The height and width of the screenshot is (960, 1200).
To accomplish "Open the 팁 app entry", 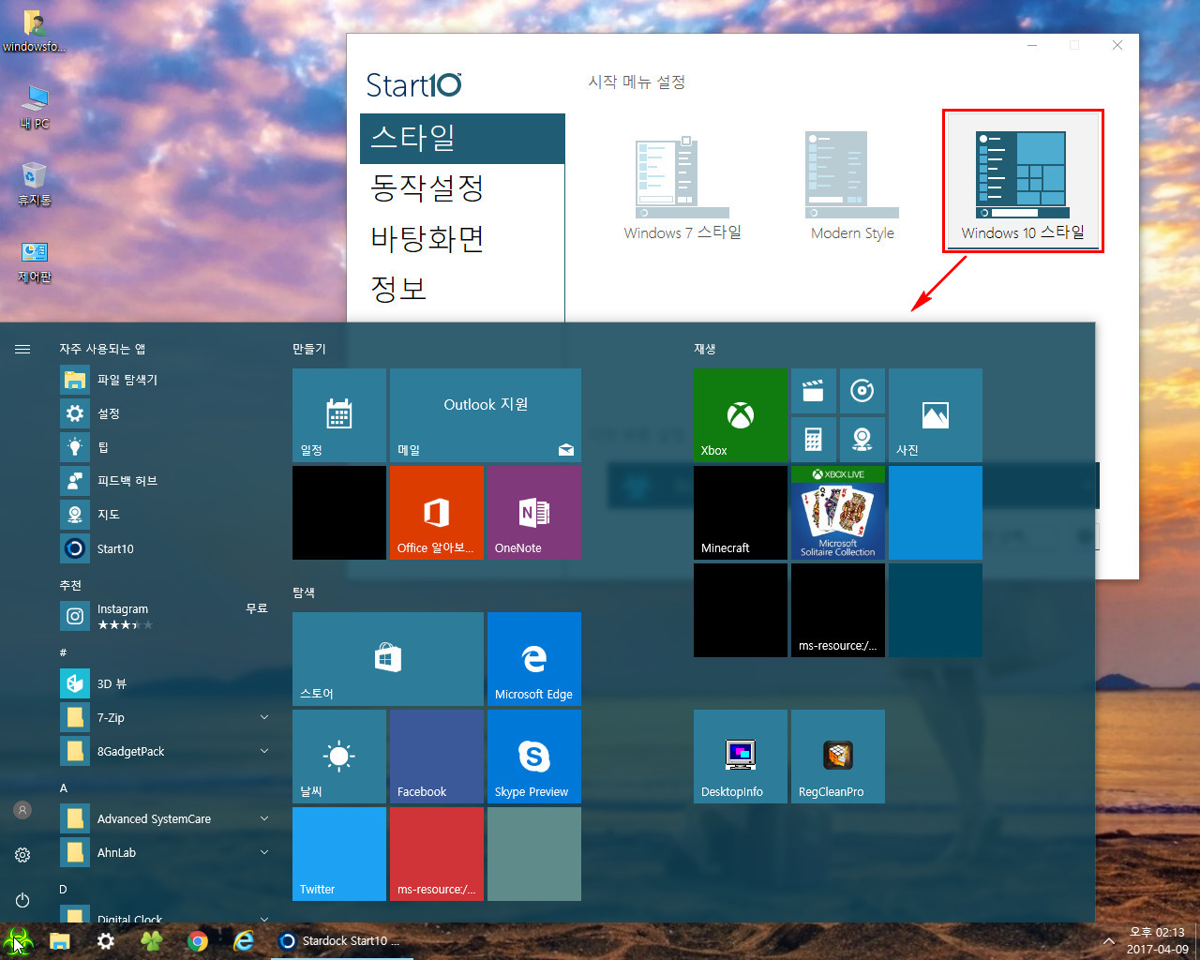I will 165,447.
